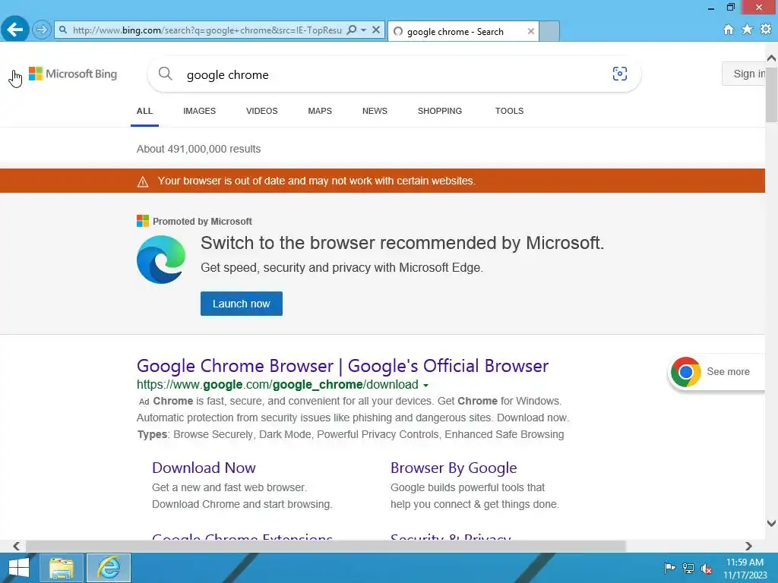
Task: Close the 'google chrome - Search' tab
Action: (x=531, y=31)
